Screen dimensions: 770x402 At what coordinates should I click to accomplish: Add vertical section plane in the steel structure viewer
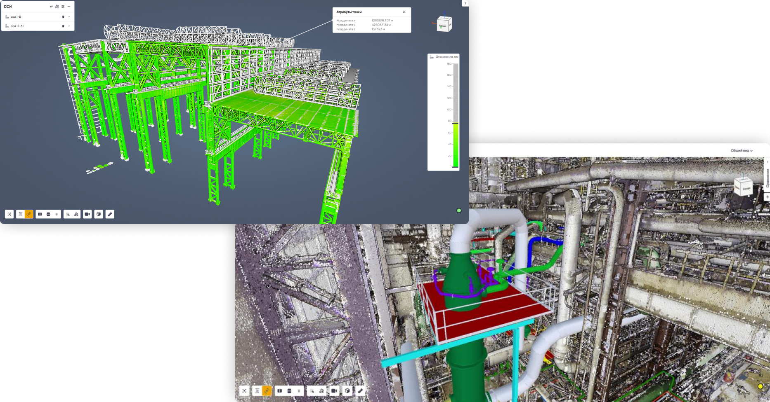40,214
